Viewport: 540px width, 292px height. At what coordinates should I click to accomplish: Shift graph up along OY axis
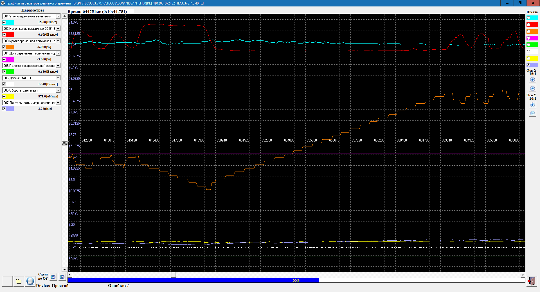pos(62,277)
